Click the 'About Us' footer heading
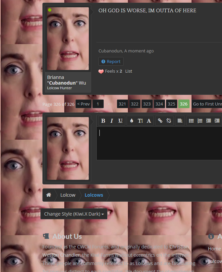 click(67, 237)
